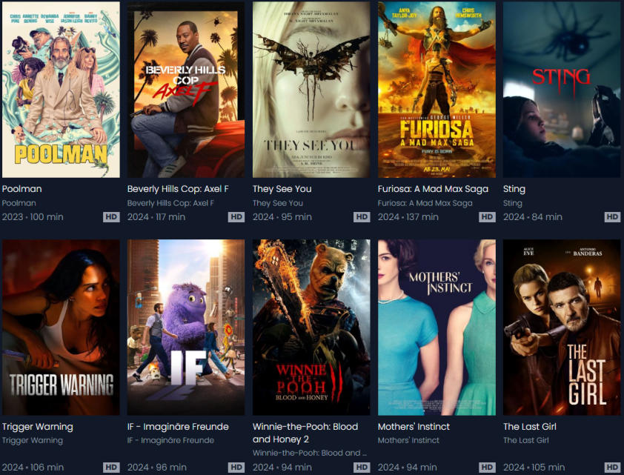Click the Trigger Warning main title link
This screenshot has height=475, width=624.
click(x=37, y=427)
